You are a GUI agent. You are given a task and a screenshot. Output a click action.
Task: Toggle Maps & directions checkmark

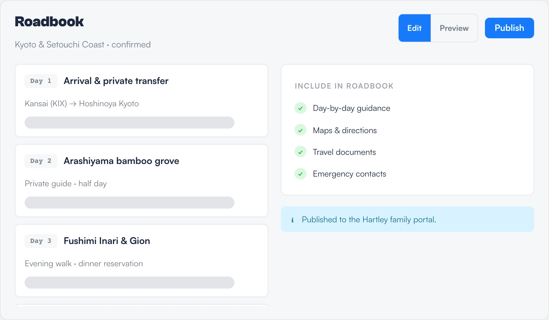pos(301,131)
